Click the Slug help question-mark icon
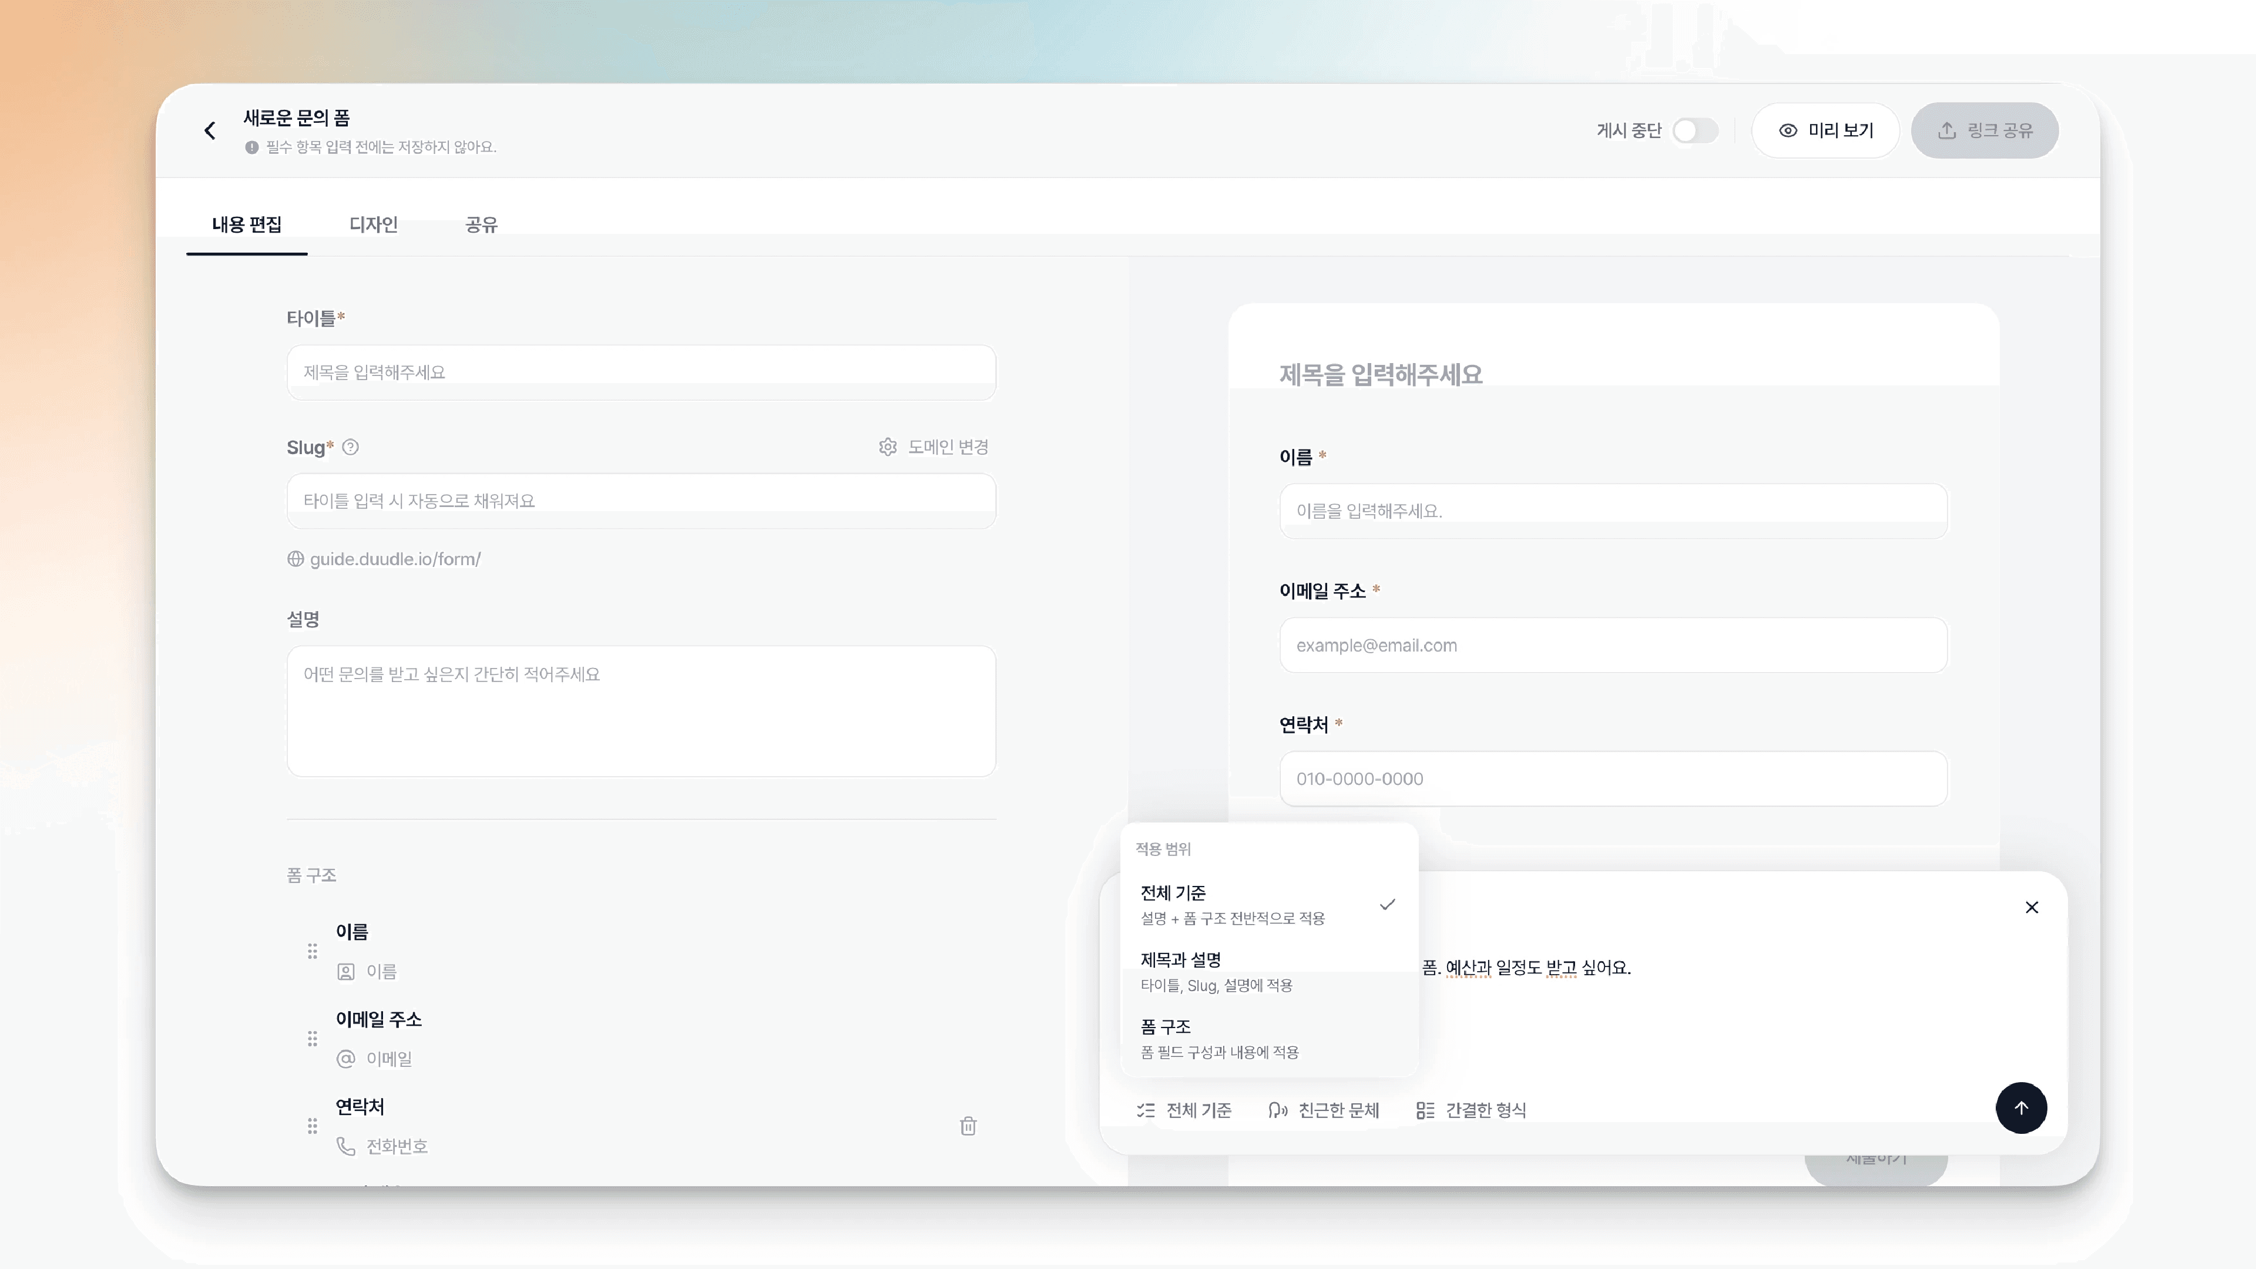The width and height of the screenshot is (2256, 1269). point(350,448)
